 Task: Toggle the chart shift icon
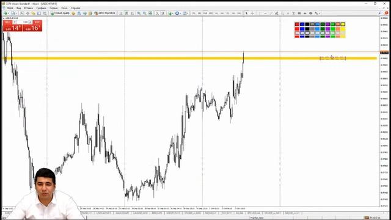tap(163, 13)
